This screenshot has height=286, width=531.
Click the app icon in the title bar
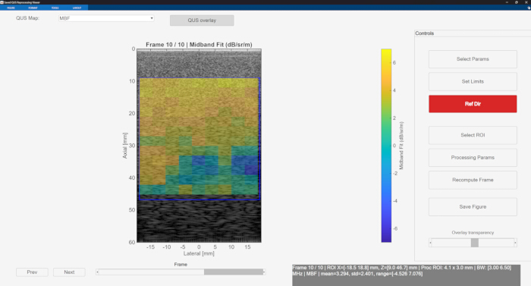(2, 2)
